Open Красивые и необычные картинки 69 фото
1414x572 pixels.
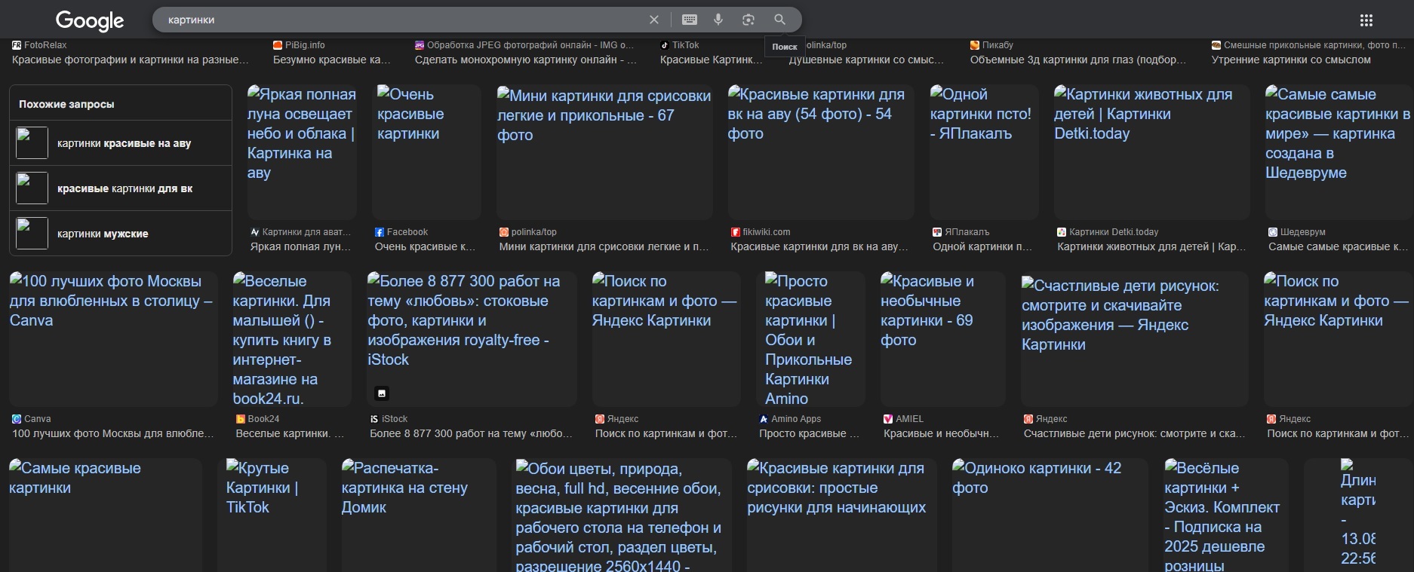tap(943, 339)
